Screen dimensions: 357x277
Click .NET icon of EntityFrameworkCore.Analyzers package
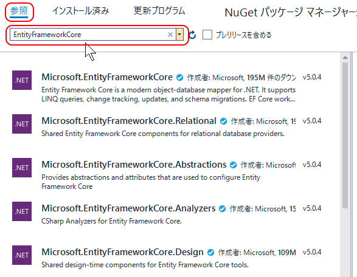point(22,211)
